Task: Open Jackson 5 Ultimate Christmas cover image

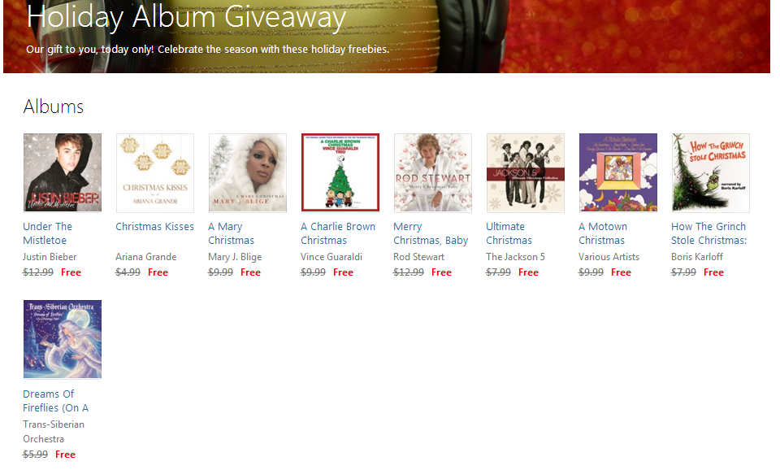Action: tap(526, 172)
